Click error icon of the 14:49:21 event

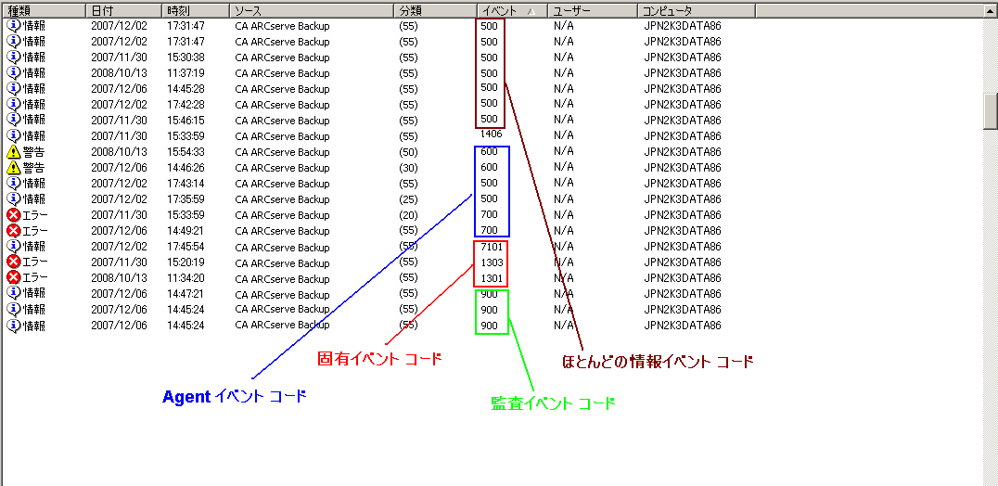coord(14,230)
